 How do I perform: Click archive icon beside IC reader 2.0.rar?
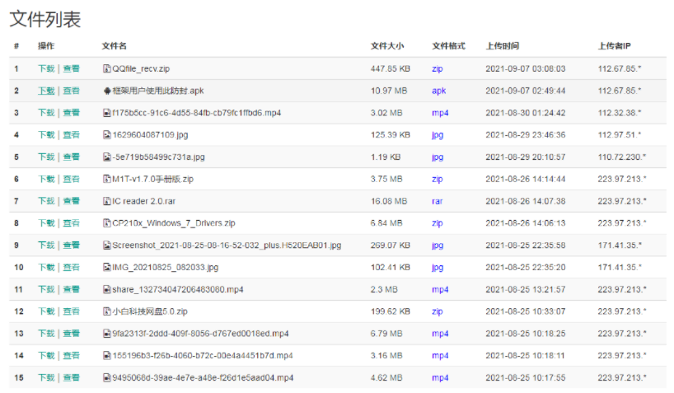point(107,201)
